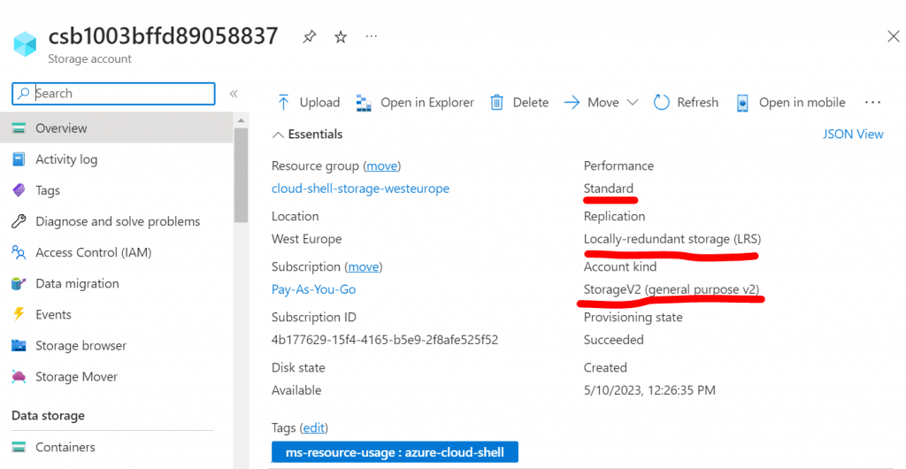Select Activity log in sidebar

coord(66,159)
